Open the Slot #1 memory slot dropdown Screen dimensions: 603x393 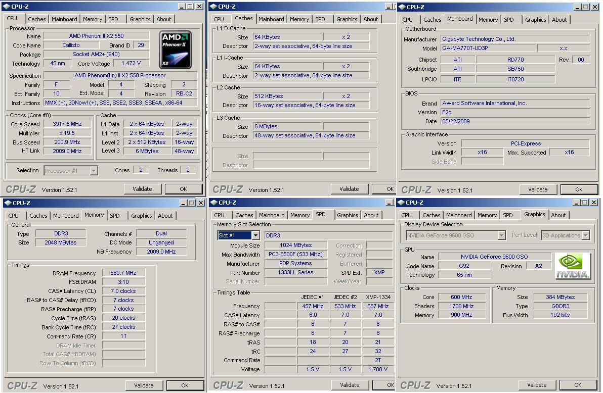[x=255, y=235]
